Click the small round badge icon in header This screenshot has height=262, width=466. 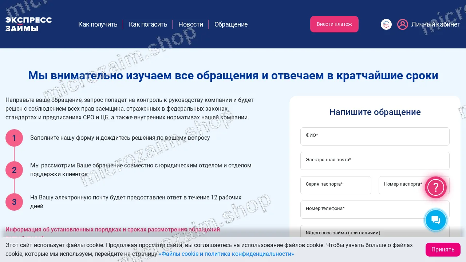386,24
